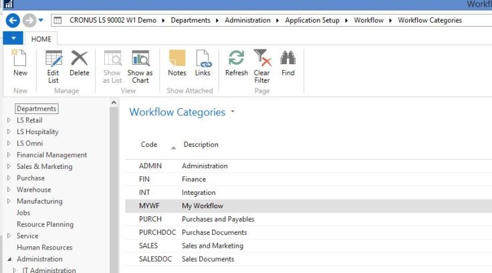This screenshot has height=273, width=492.
Task: Expand the LS Hospitality tree node
Action: pyautogui.click(x=9, y=131)
